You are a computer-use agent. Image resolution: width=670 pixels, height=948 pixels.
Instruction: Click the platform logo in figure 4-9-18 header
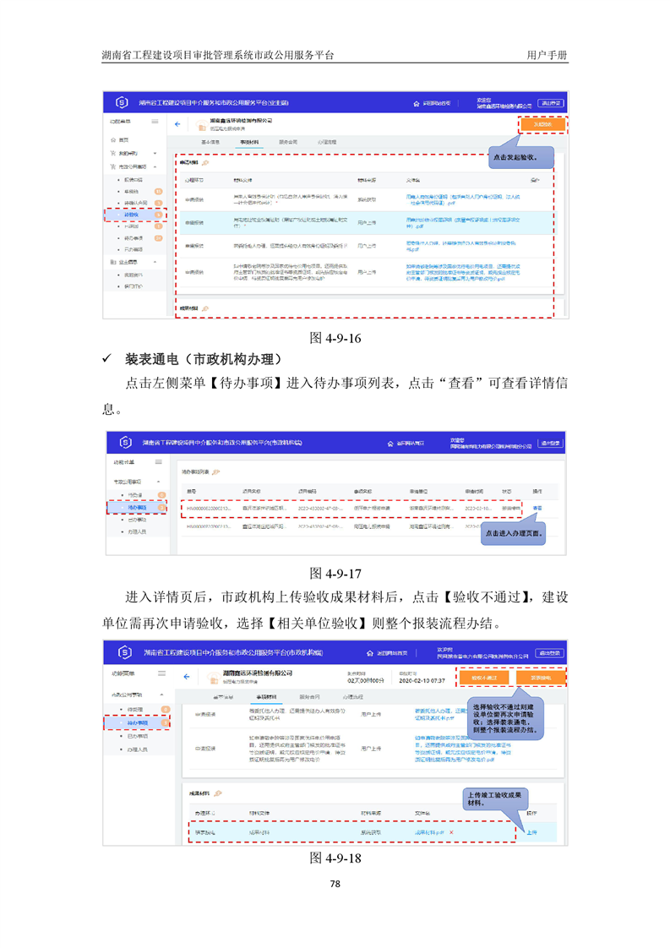click(124, 652)
